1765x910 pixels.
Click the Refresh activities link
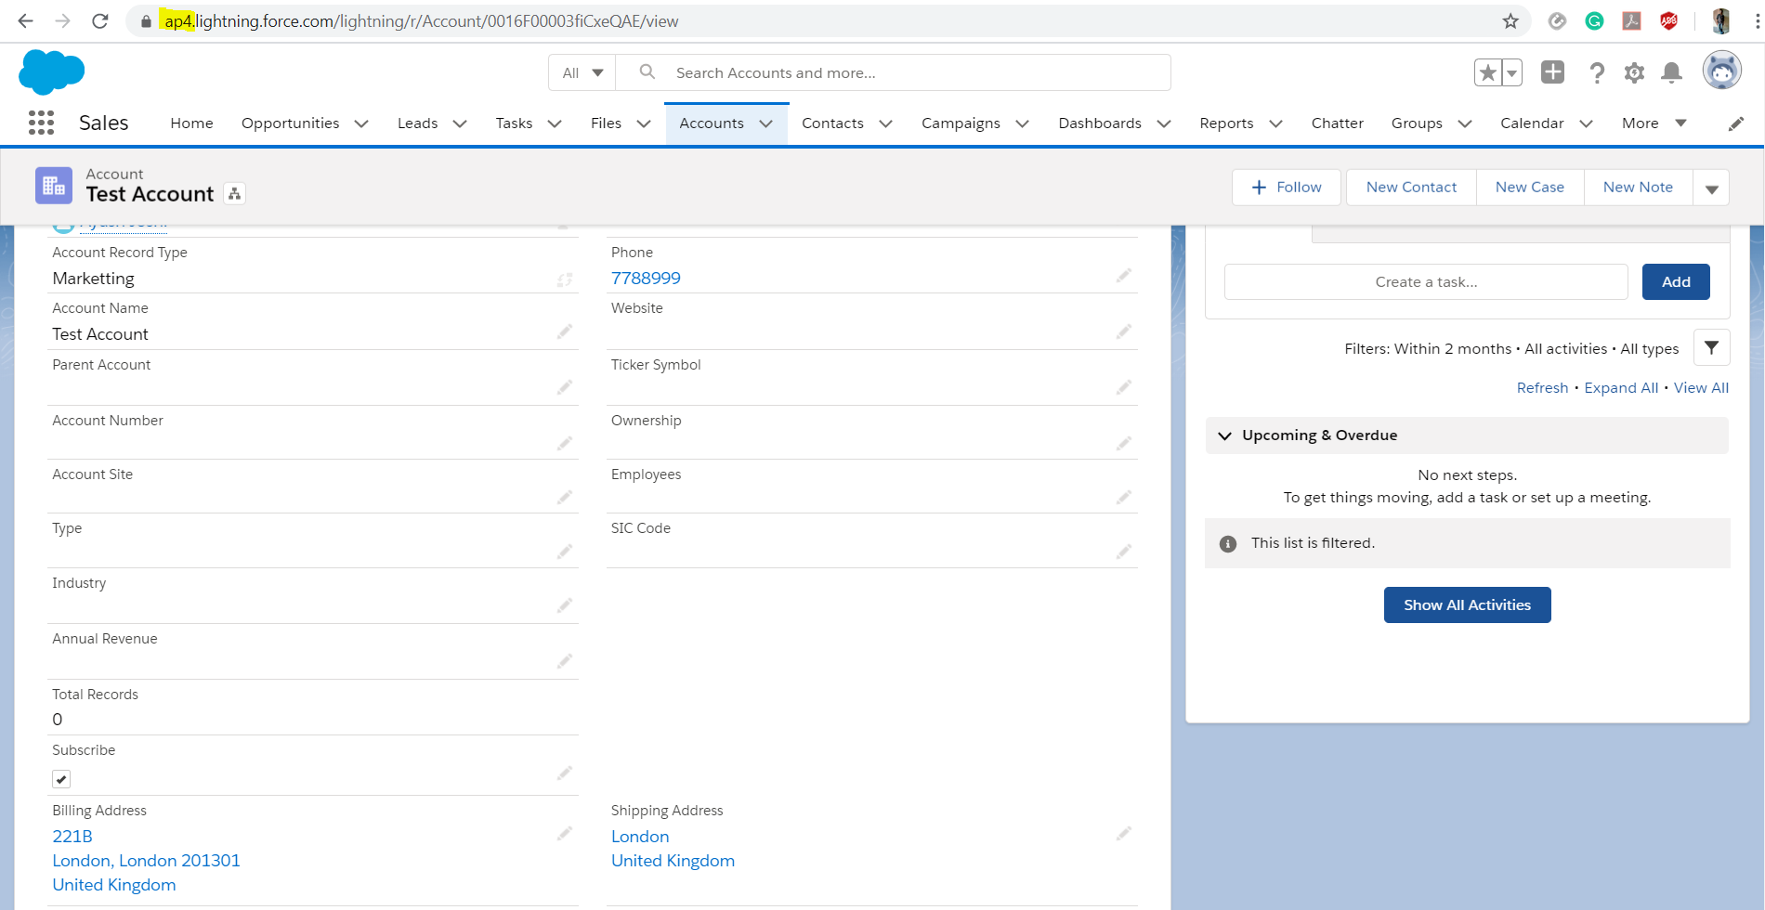1542,388
